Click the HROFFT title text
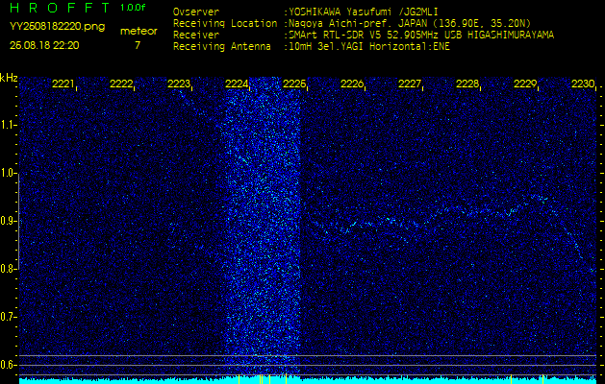 click(x=60, y=8)
